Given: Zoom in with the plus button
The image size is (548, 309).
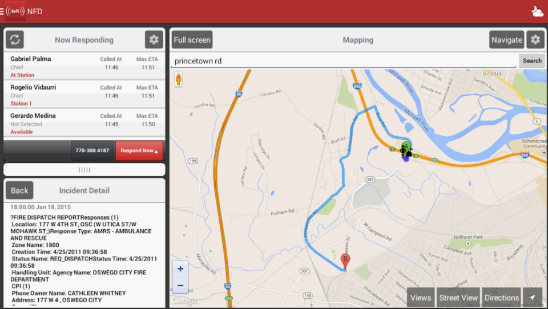Looking at the screenshot, I should 180,269.
